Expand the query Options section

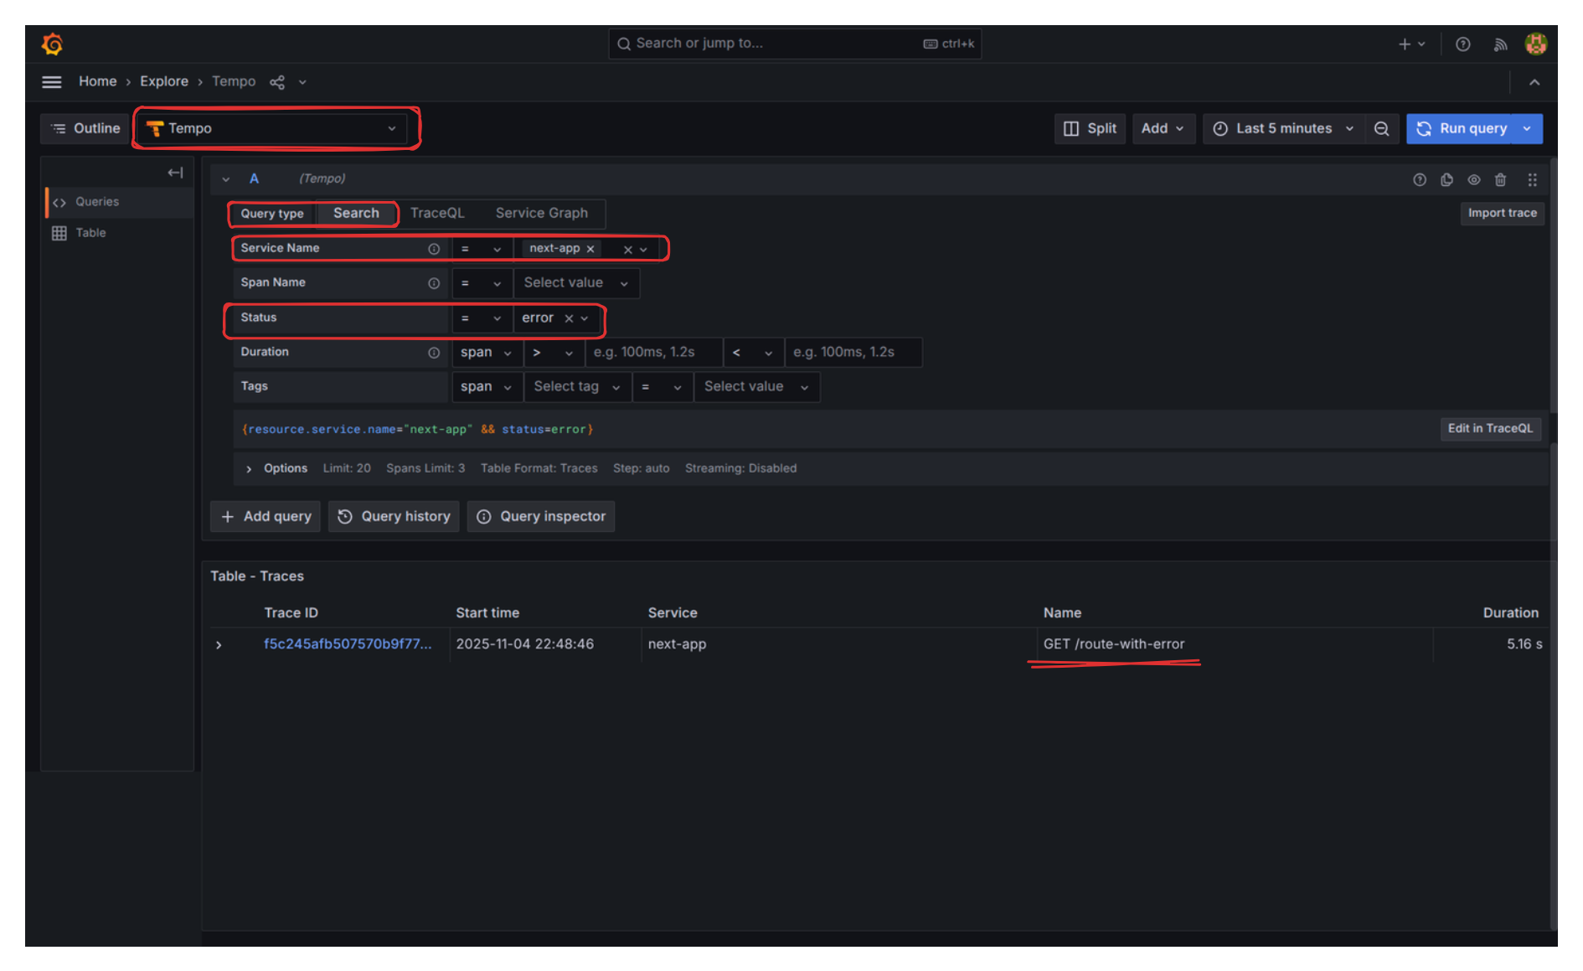coord(249,469)
